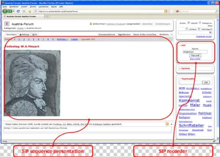The height and width of the screenshot is (157, 220).
Task: Select the Austria-Forum browser tab
Action: click(x=23, y=17)
